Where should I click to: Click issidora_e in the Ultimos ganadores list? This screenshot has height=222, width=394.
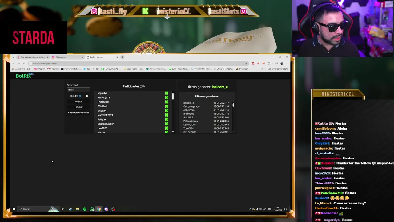(x=189, y=103)
